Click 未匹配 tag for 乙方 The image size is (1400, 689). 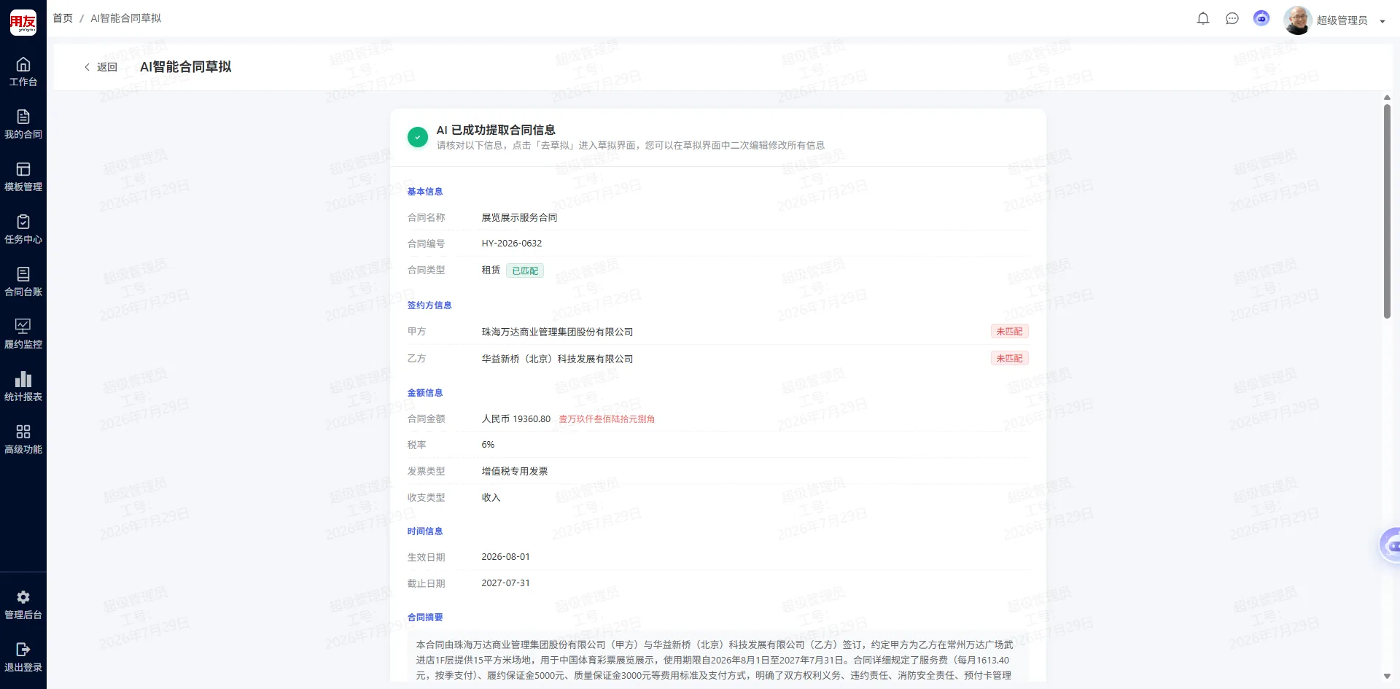coord(1009,359)
